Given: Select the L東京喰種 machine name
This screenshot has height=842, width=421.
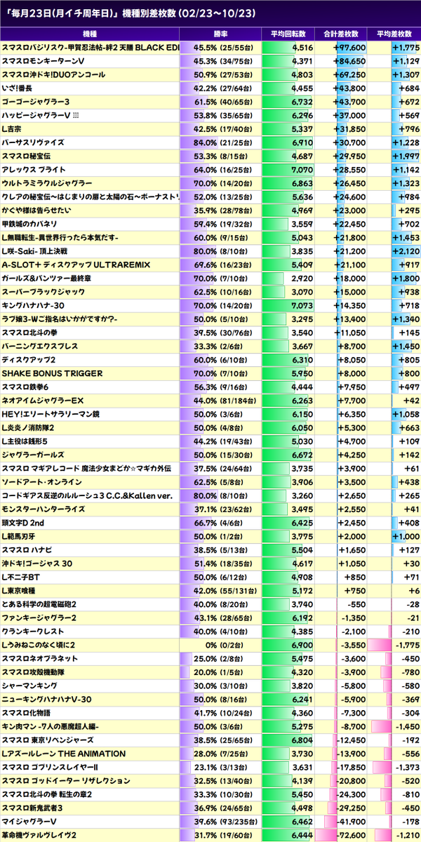Looking at the screenshot, I should 20,591.
